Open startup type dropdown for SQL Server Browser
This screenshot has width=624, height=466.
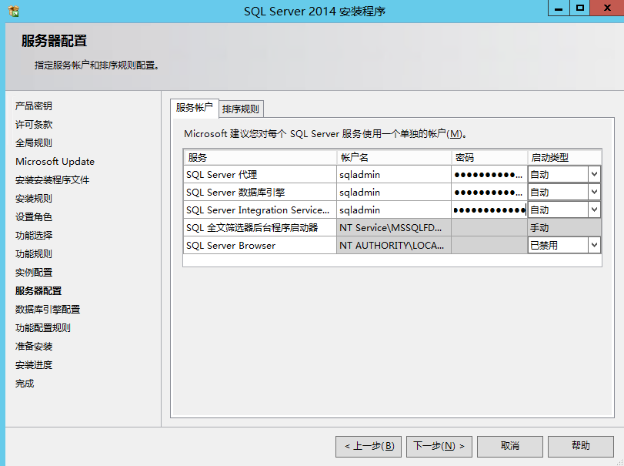594,246
